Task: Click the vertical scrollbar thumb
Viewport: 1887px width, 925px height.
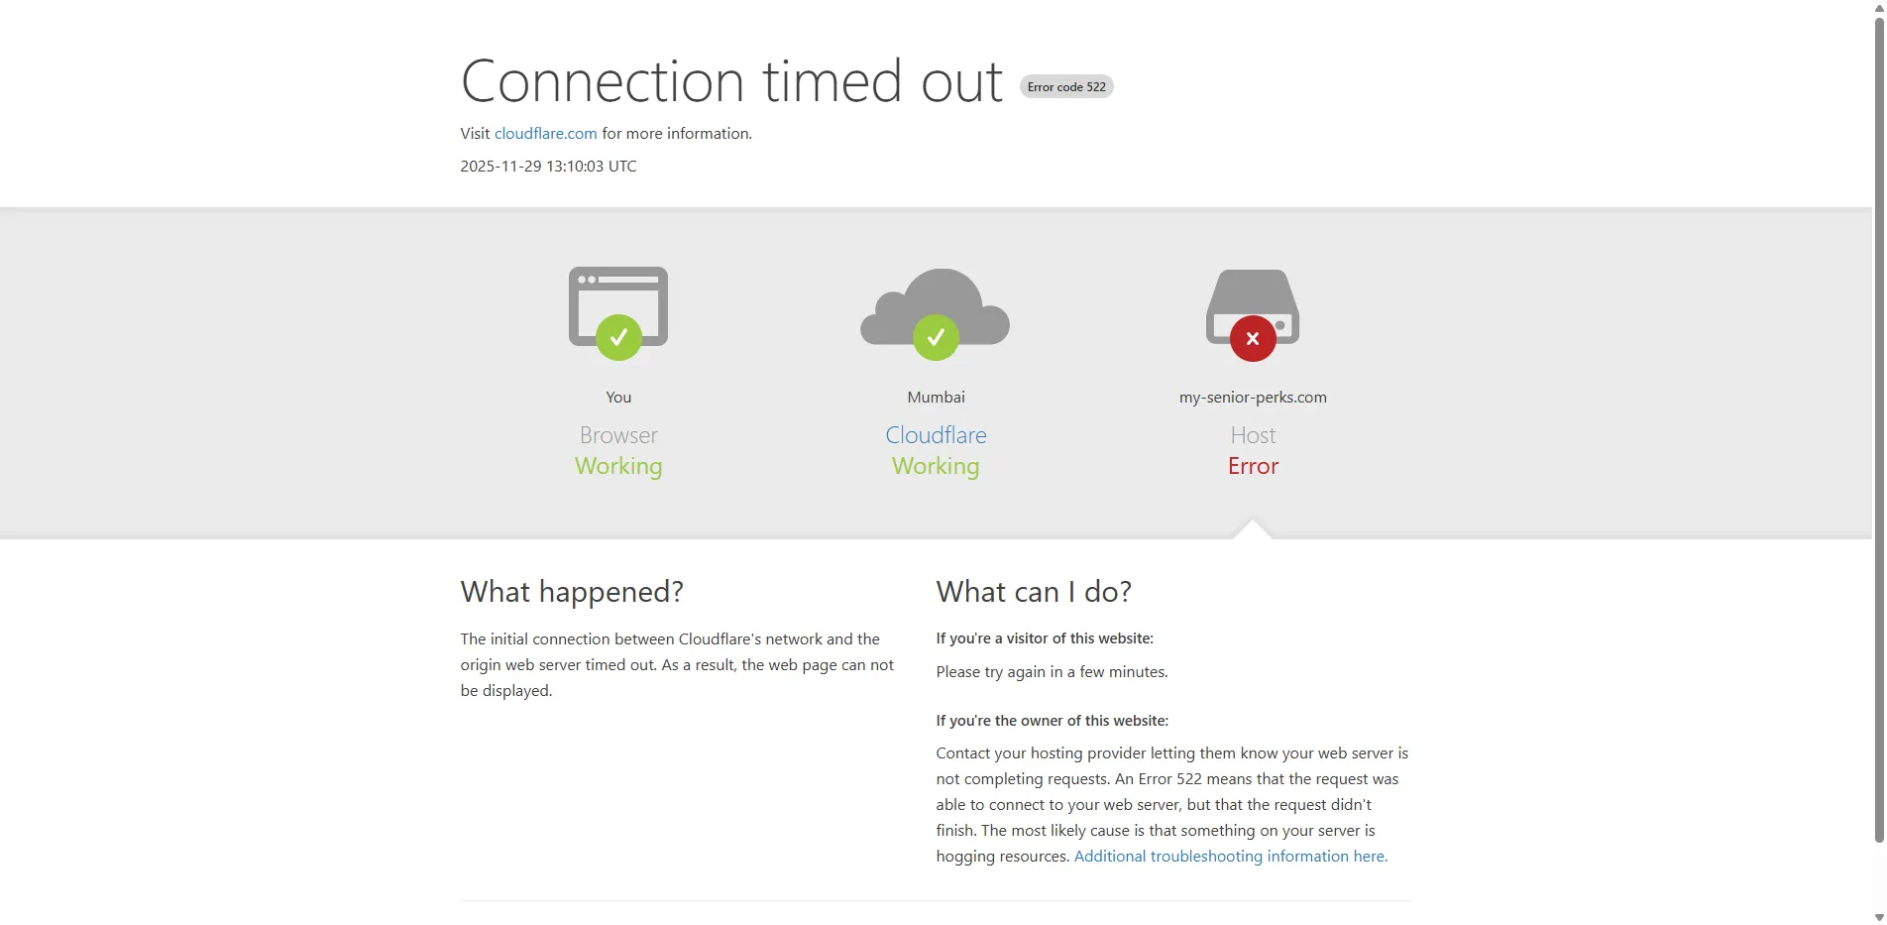Action: tap(1879, 426)
